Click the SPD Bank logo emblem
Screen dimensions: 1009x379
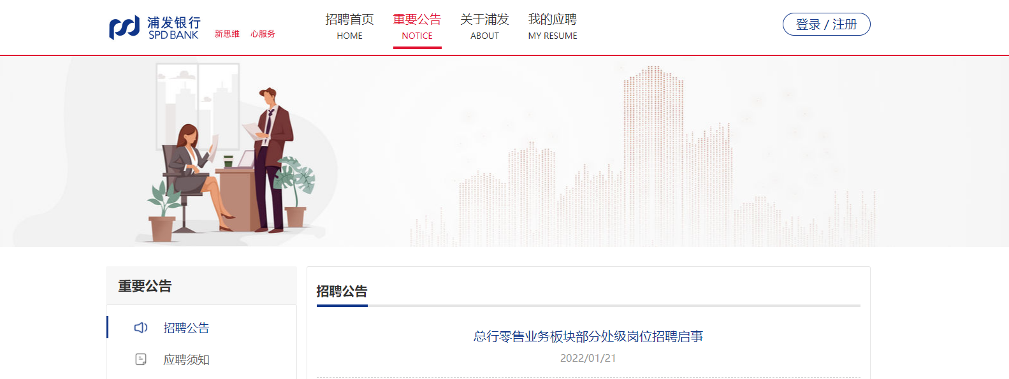click(x=124, y=27)
